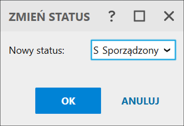184x126 pixels.
Task: Click the square restore window icon
Action: [x=139, y=16]
